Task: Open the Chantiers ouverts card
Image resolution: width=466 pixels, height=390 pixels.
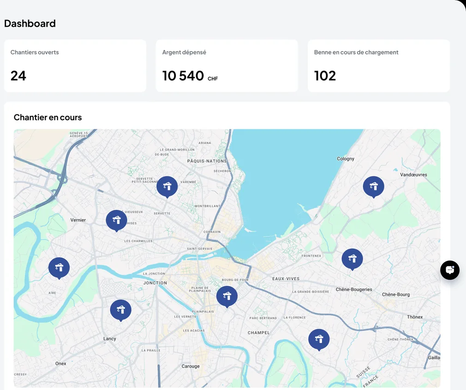Action: 75,66
